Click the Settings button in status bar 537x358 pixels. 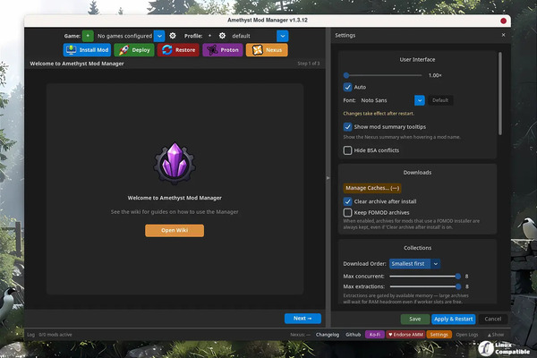click(439, 335)
